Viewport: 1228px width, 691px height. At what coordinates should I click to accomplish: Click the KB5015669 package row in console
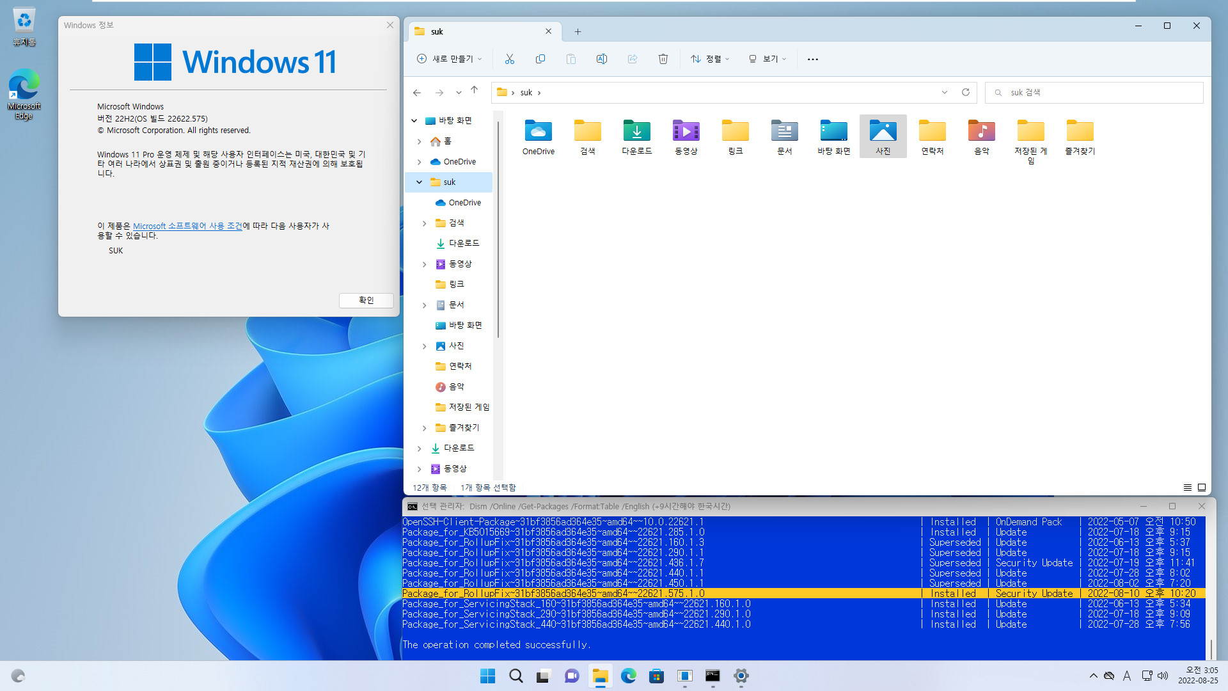(x=803, y=532)
